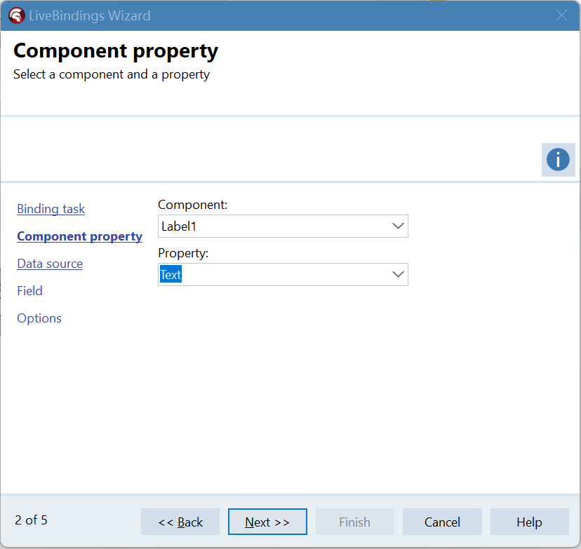Select the Field step in sidebar

tap(29, 291)
